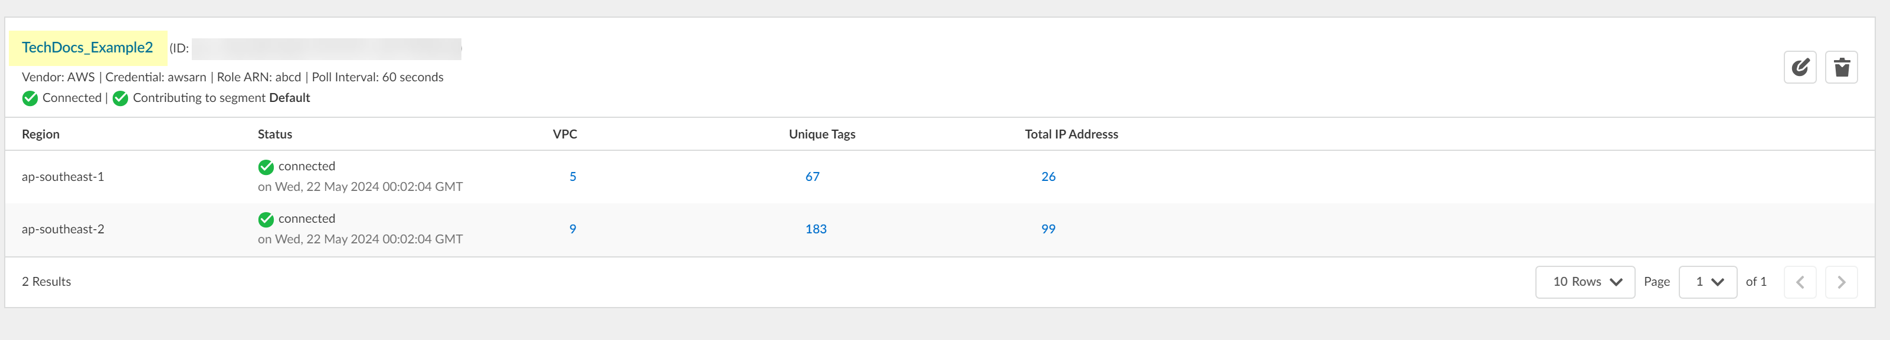The image size is (1890, 340).
Task: Open the Page number dropdown
Action: (x=1707, y=282)
